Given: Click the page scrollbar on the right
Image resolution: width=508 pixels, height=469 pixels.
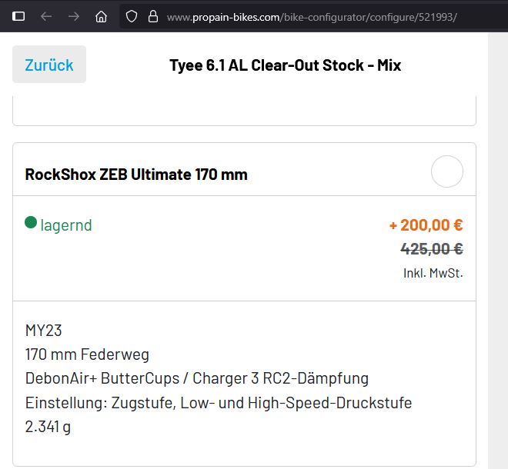Looking at the screenshot, I should coord(497,246).
